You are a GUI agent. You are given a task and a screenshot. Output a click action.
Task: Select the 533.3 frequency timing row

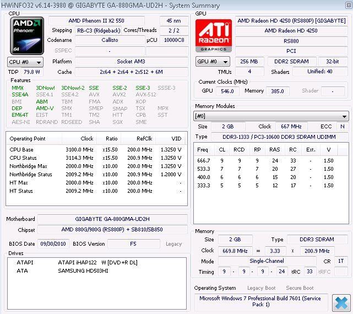pos(271,169)
